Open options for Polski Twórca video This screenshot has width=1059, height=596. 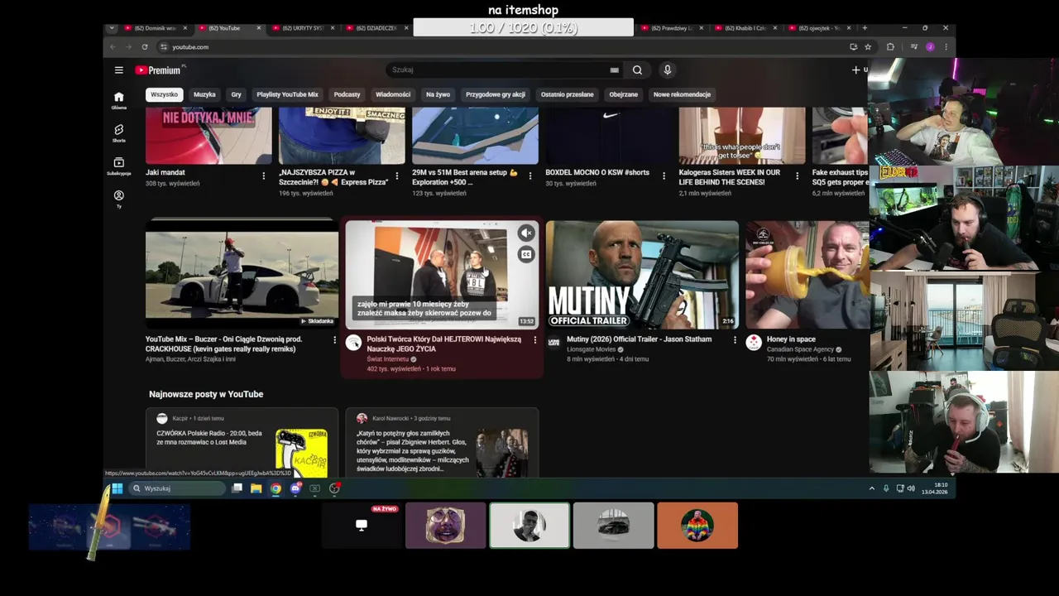[x=534, y=340]
